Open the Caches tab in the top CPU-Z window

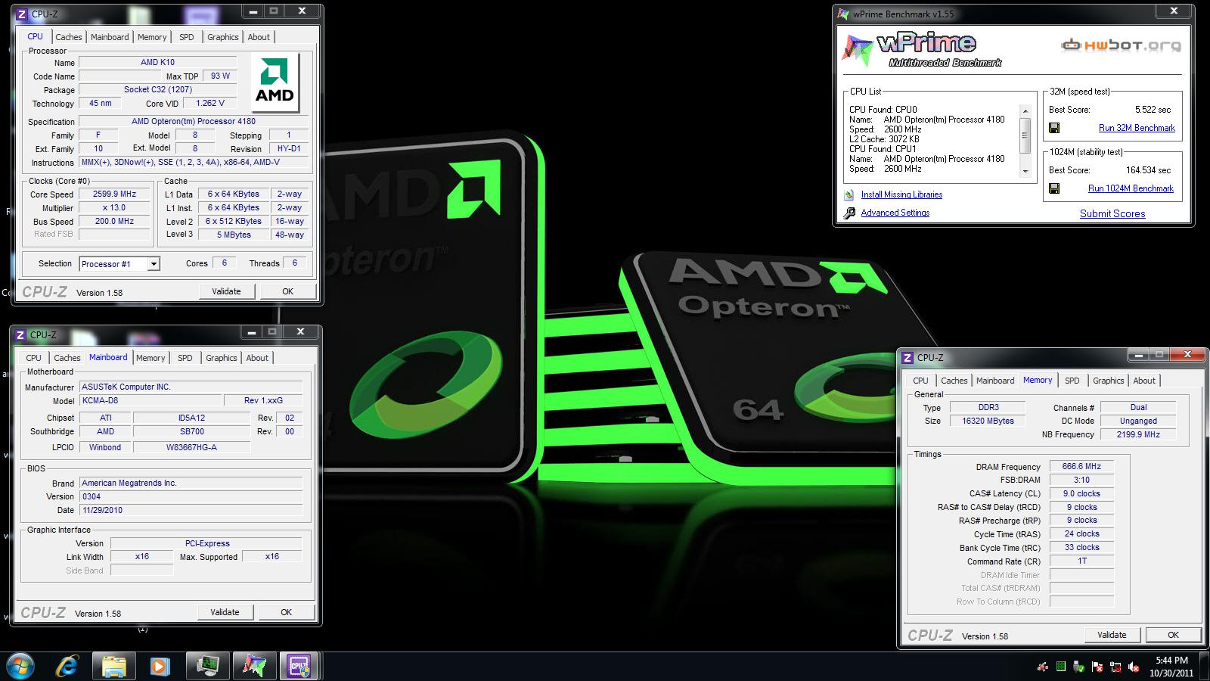(x=69, y=37)
